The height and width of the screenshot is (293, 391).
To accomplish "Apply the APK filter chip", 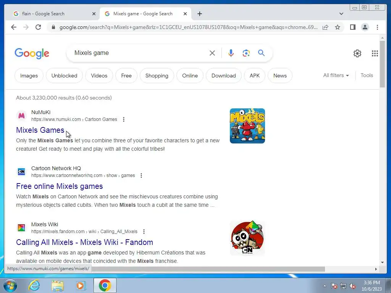I will tap(255, 76).
